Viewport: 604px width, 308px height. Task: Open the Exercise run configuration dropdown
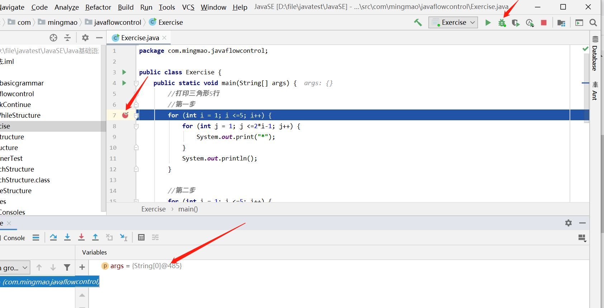(x=453, y=22)
